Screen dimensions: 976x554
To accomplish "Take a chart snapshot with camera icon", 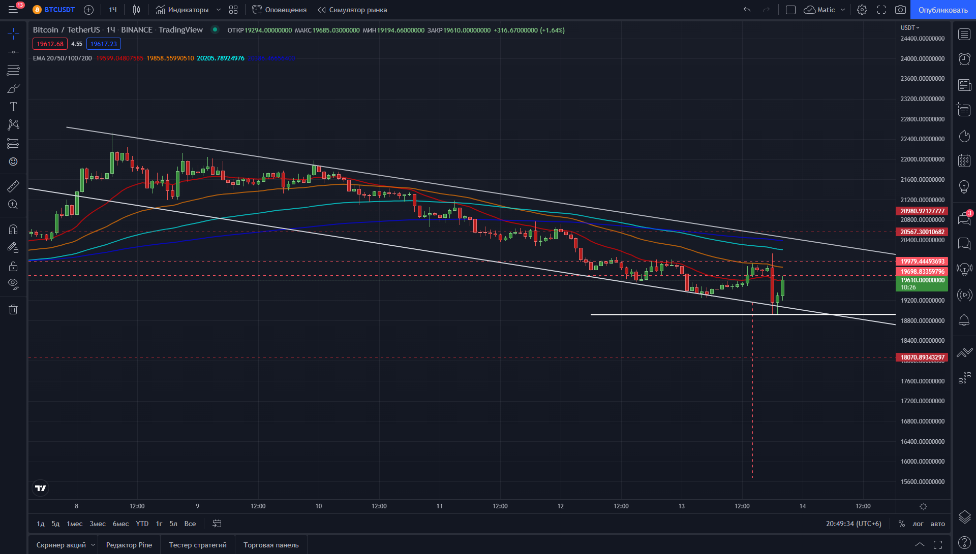I will (900, 10).
